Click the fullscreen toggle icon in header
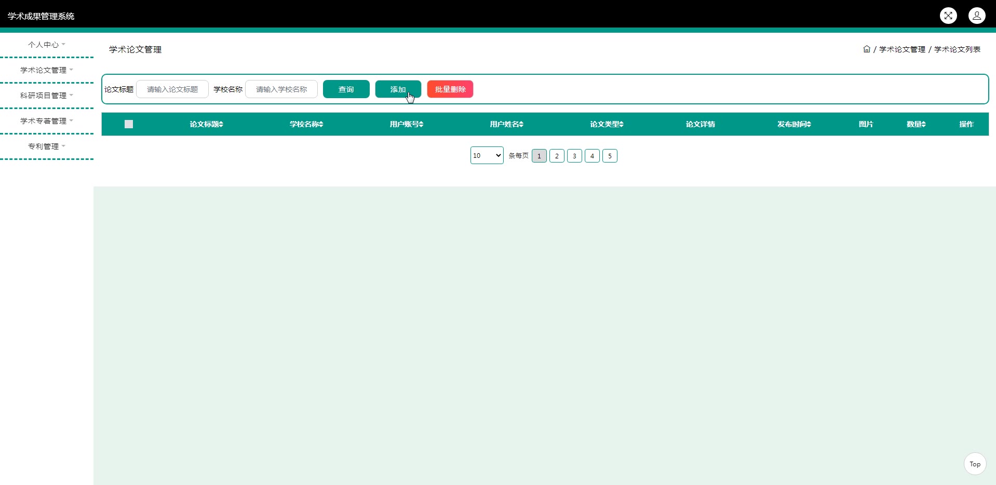 948,16
